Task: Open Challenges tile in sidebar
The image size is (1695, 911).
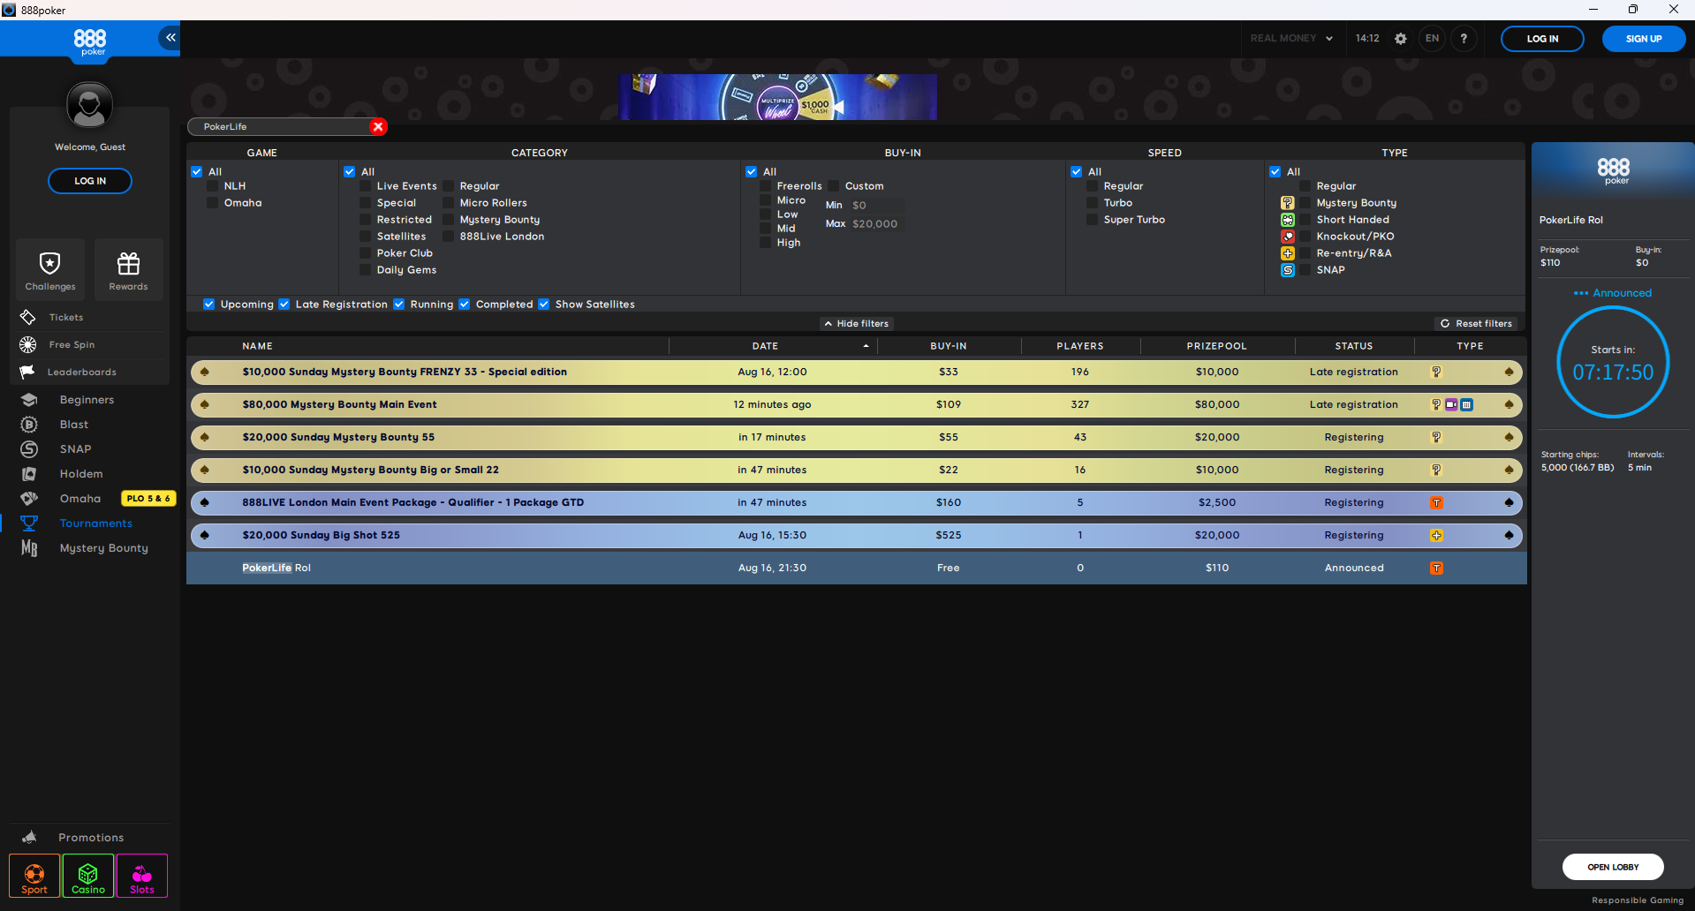Action: coord(50,270)
